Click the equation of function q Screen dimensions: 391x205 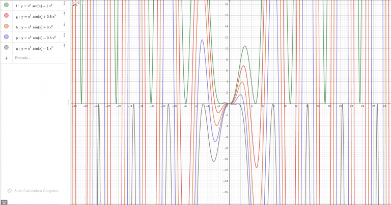pos(35,48)
